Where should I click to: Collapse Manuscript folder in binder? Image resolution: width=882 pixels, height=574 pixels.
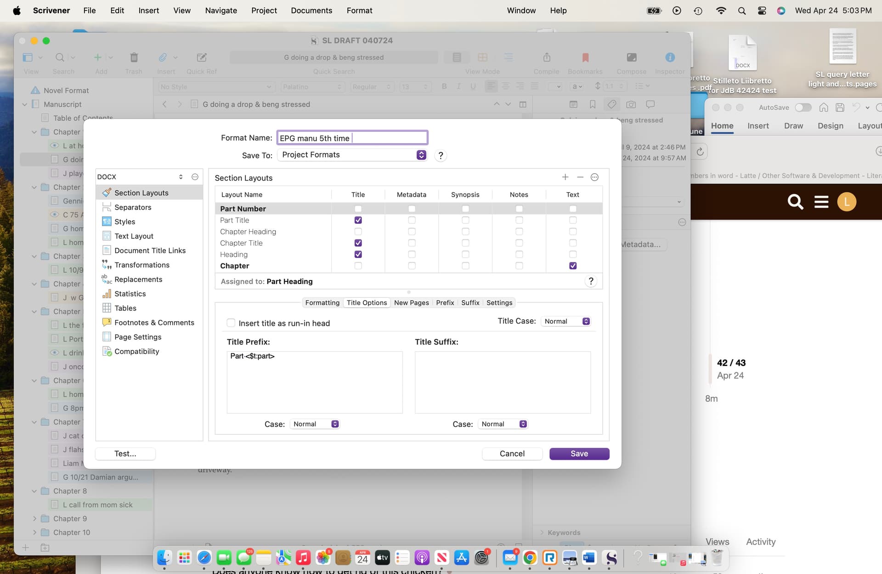(25, 104)
